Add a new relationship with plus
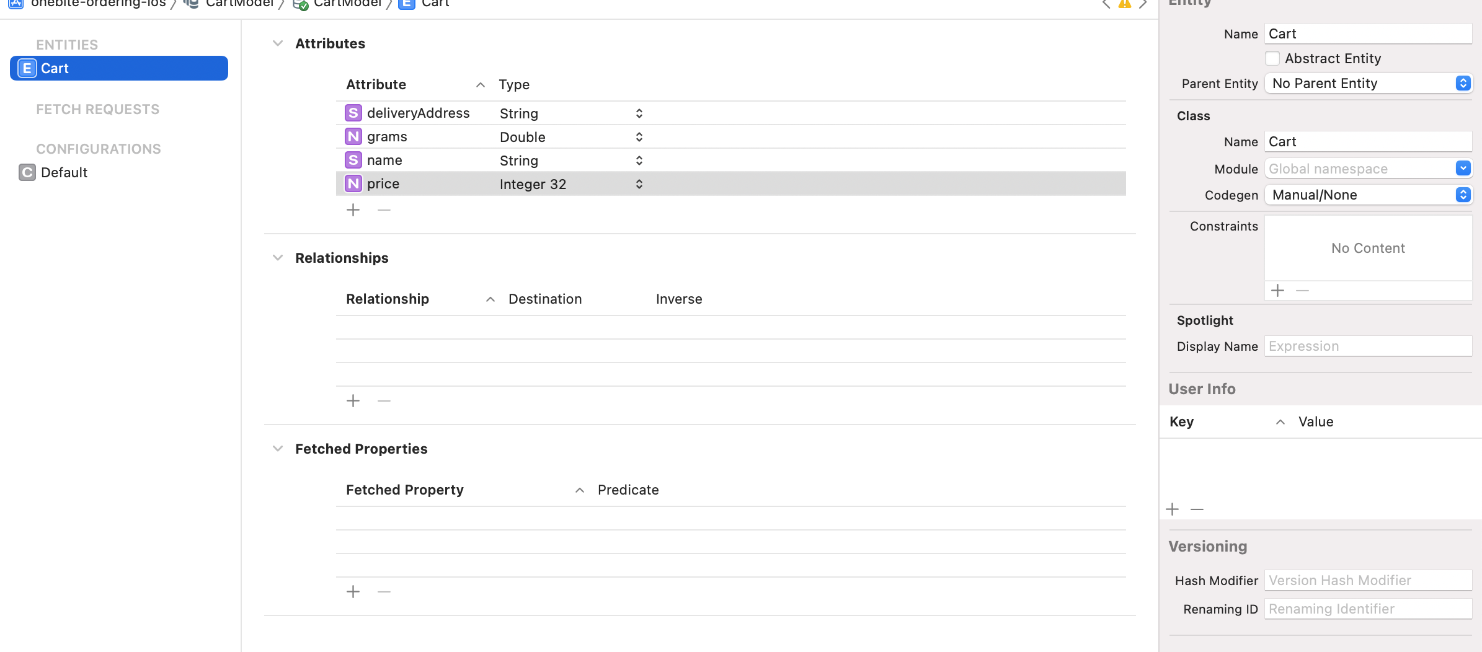The height and width of the screenshot is (652, 1482). (353, 401)
